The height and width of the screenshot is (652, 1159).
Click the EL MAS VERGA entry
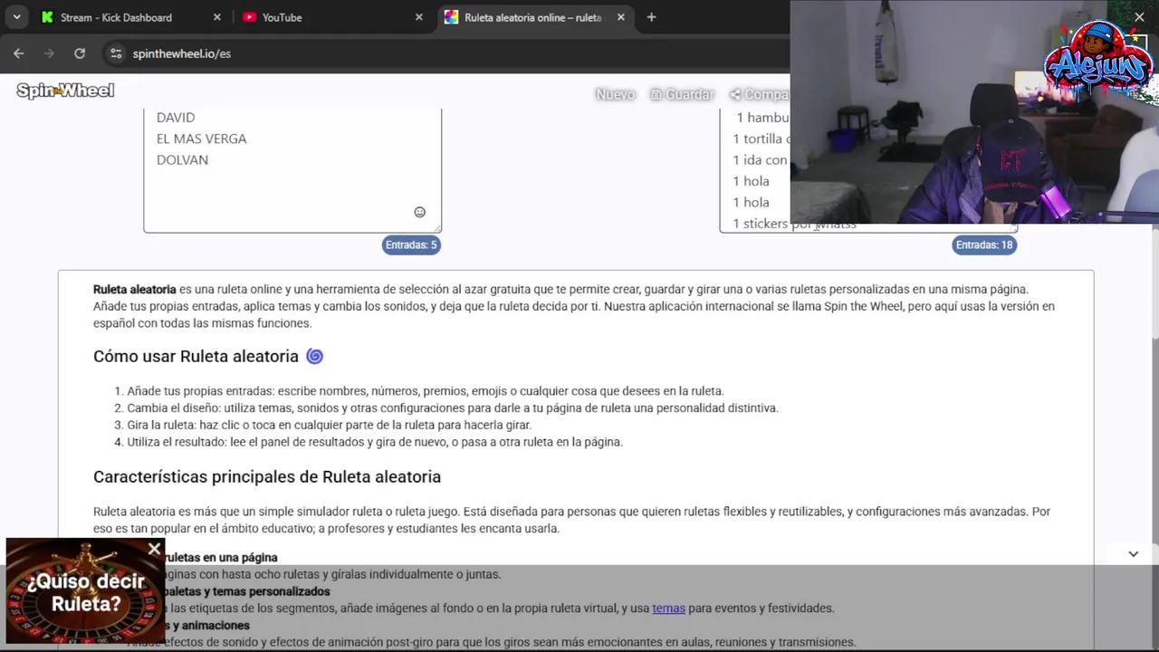201,139
